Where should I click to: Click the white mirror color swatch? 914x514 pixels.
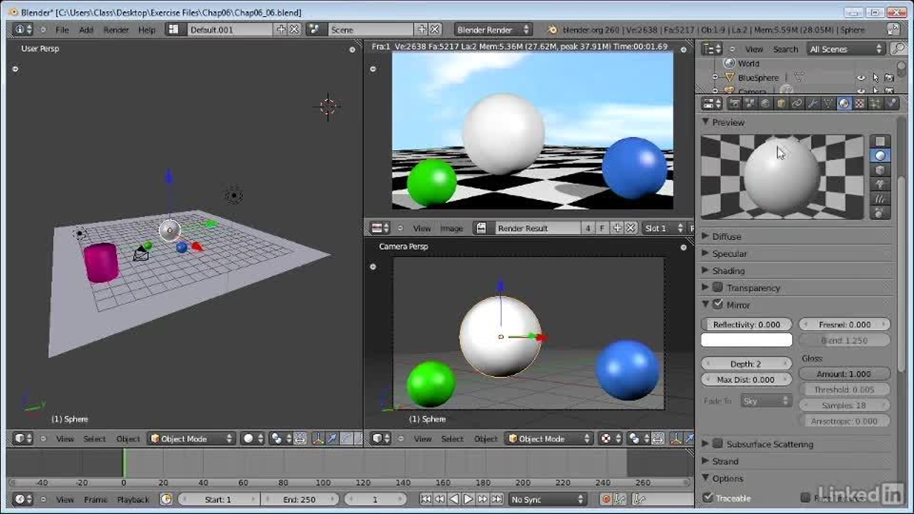tap(746, 341)
